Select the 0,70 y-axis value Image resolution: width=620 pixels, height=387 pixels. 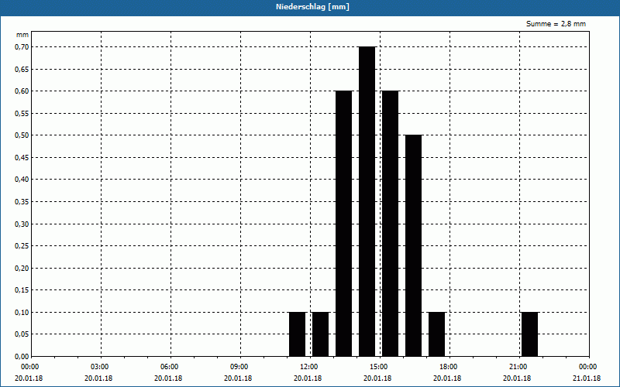22,47
